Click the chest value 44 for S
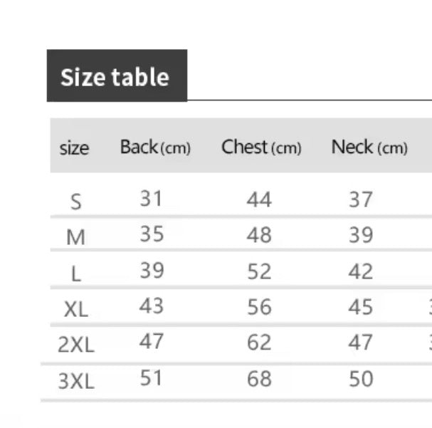 click(259, 199)
